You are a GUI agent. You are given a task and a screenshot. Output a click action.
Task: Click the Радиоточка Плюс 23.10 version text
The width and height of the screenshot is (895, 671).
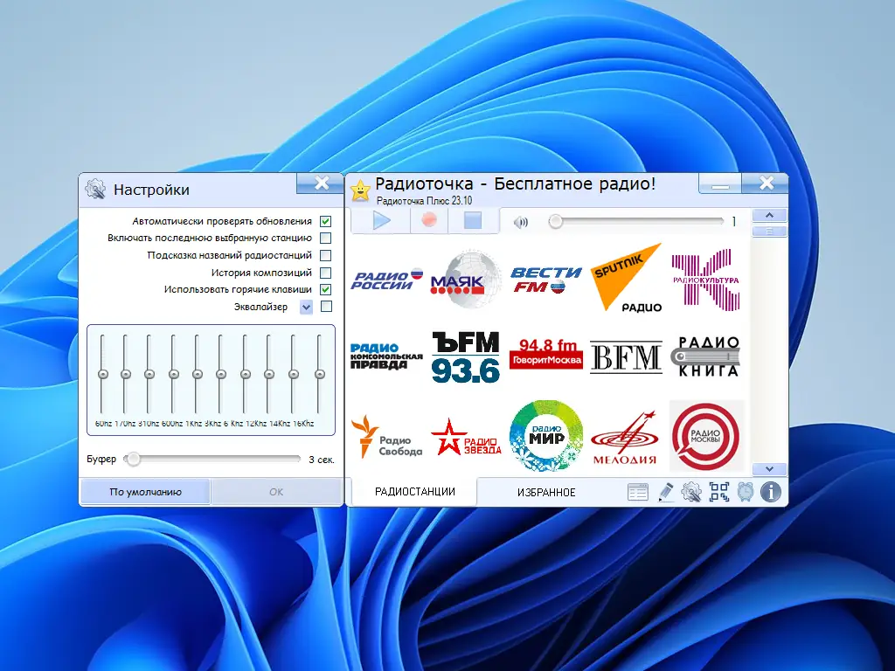[x=424, y=201]
